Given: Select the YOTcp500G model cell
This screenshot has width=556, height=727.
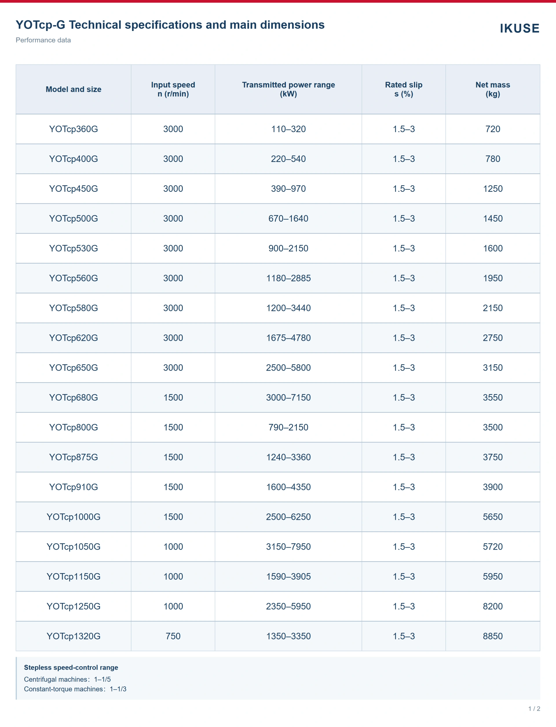Looking at the screenshot, I should (74, 218).
